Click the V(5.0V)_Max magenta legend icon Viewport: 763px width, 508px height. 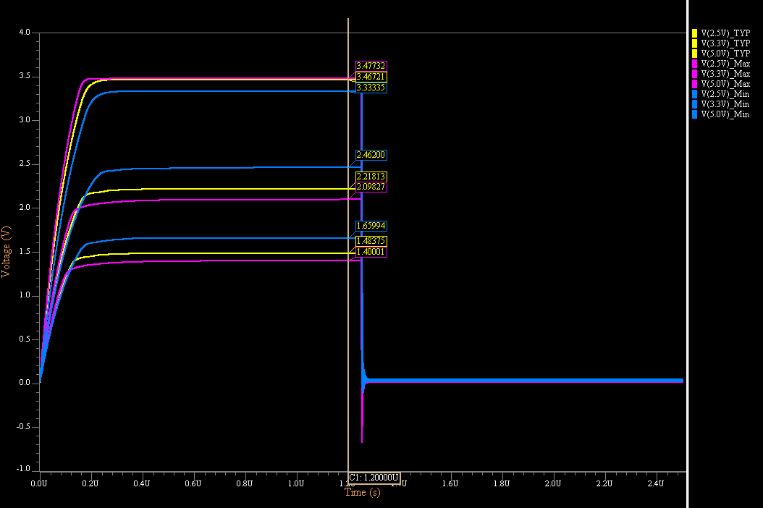pos(694,83)
